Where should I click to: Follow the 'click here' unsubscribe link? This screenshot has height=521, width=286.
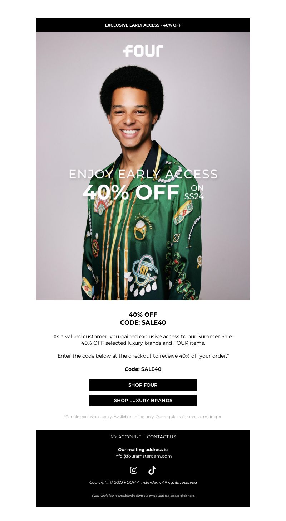tap(187, 496)
